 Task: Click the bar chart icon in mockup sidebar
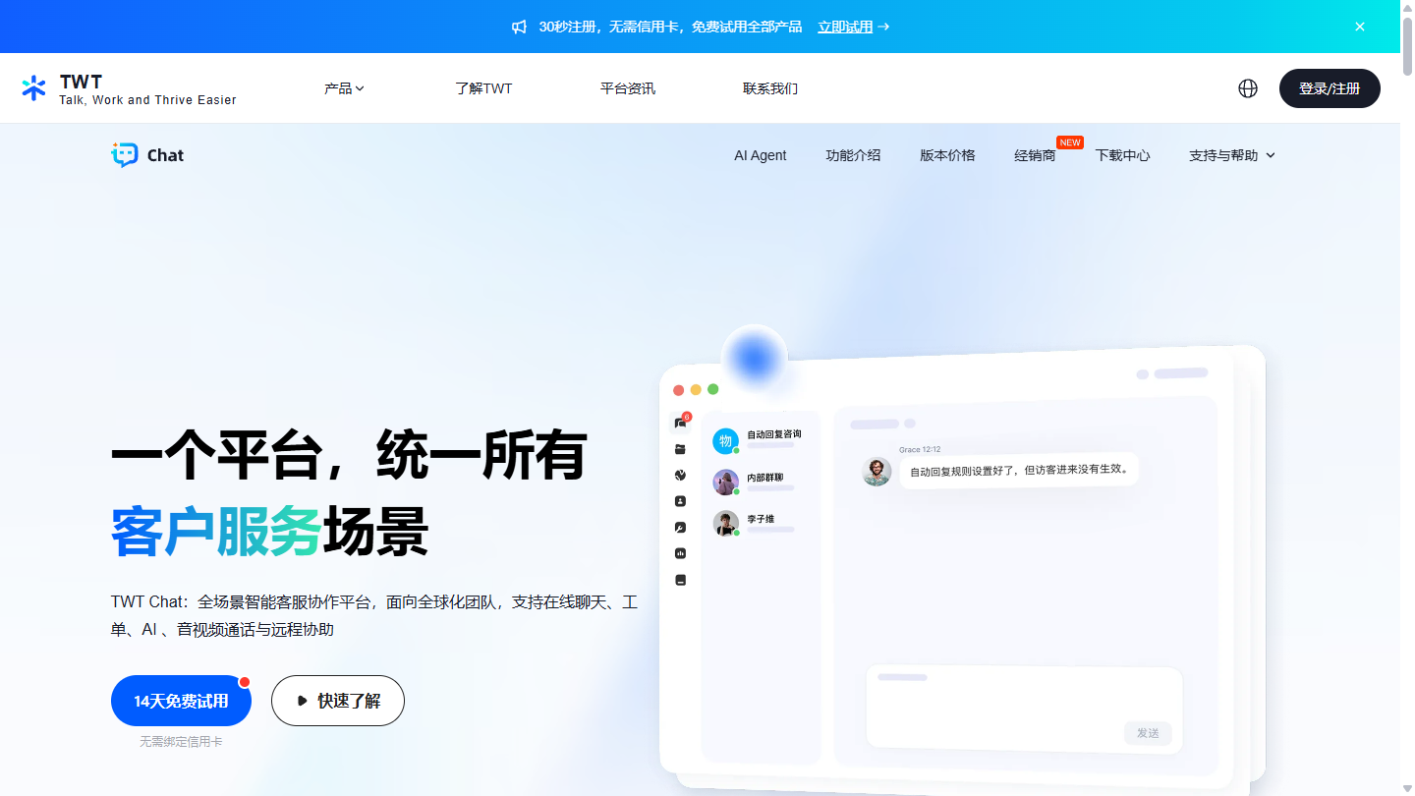pos(680,553)
